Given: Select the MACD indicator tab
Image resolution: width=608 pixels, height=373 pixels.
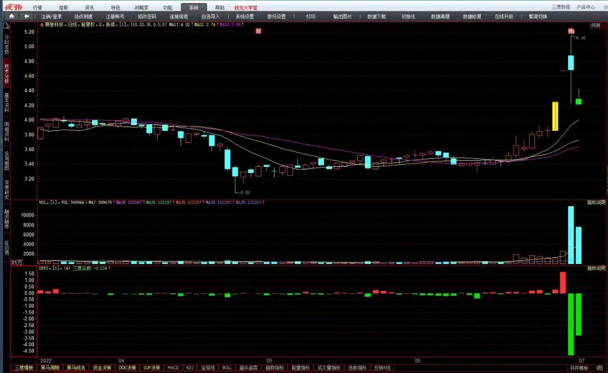Looking at the screenshot, I should coord(173,367).
